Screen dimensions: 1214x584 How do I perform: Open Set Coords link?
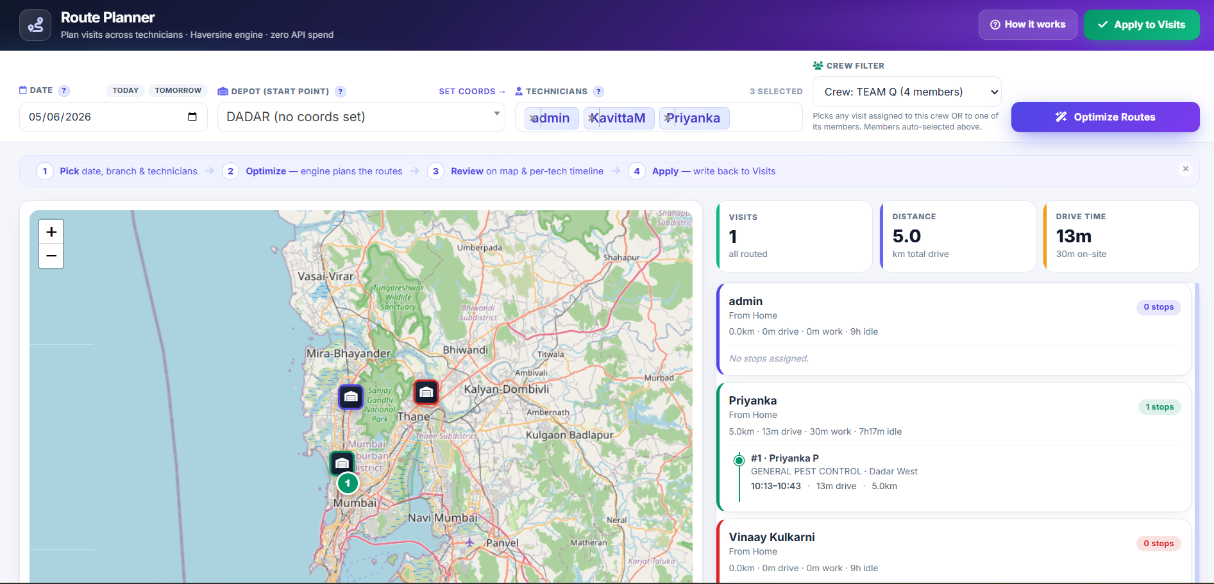point(472,92)
